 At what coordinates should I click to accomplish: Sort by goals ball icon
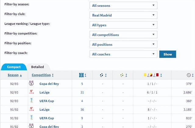coord(102,75)
